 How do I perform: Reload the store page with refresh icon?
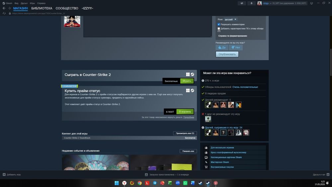(4, 13)
